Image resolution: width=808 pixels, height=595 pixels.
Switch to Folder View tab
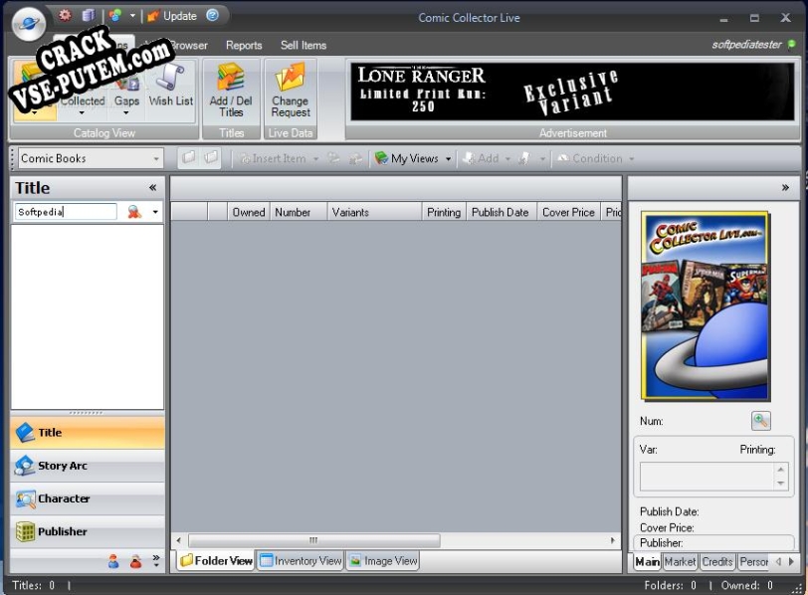pos(216,560)
